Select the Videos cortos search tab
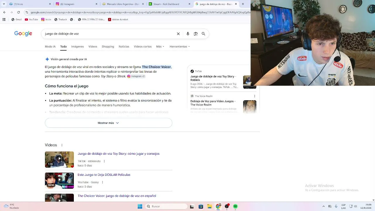The height and width of the screenshot is (211, 375). 143,47
